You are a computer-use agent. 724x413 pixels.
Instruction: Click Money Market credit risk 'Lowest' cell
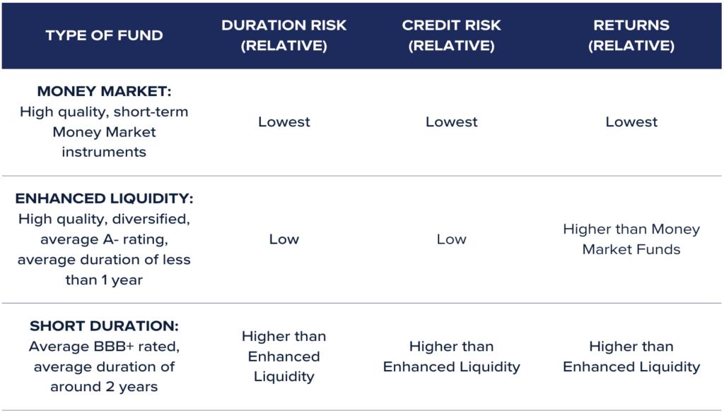click(451, 121)
